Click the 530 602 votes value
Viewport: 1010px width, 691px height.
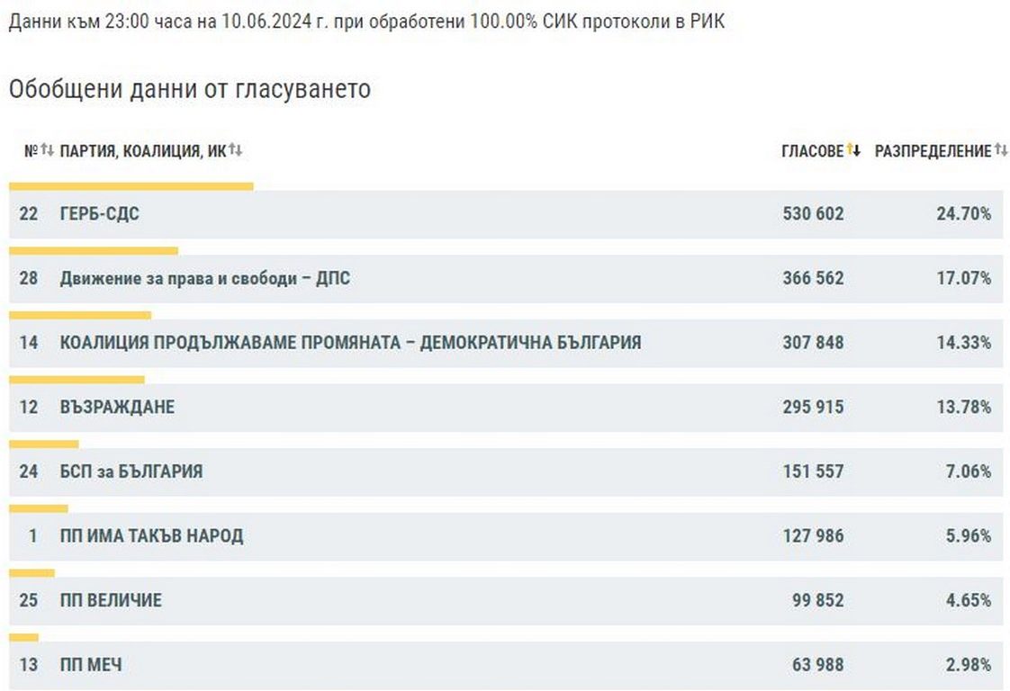click(813, 214)
